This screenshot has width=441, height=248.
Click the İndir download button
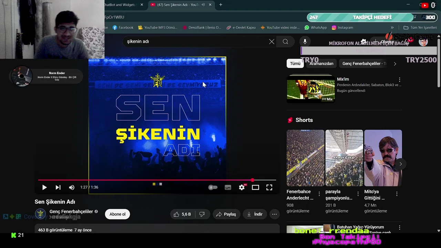click(x=255, y=214)
